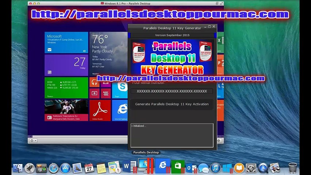The height and width of the screenshot is (175, 311).
Task: Open iBooks orange icon in Dock
Action: pos(239,168)
